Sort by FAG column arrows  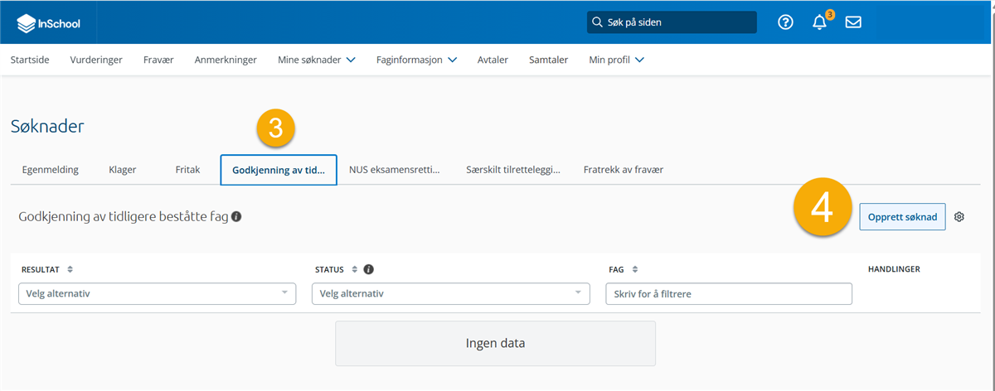(x=635, y=269)
